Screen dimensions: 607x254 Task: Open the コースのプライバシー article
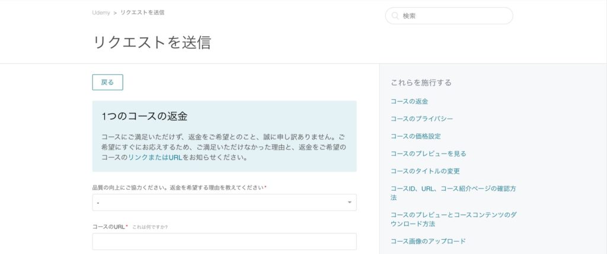421,119
